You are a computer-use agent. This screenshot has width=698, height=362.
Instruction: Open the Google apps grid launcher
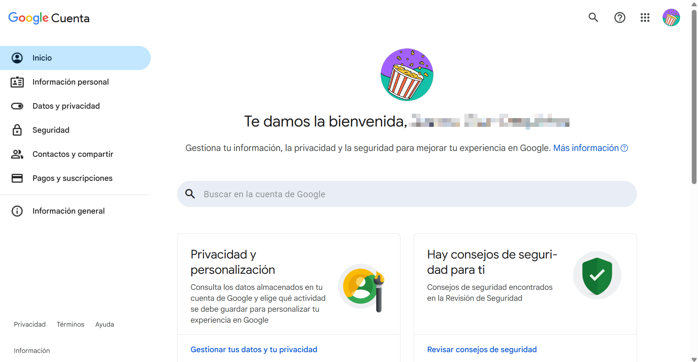645,17
